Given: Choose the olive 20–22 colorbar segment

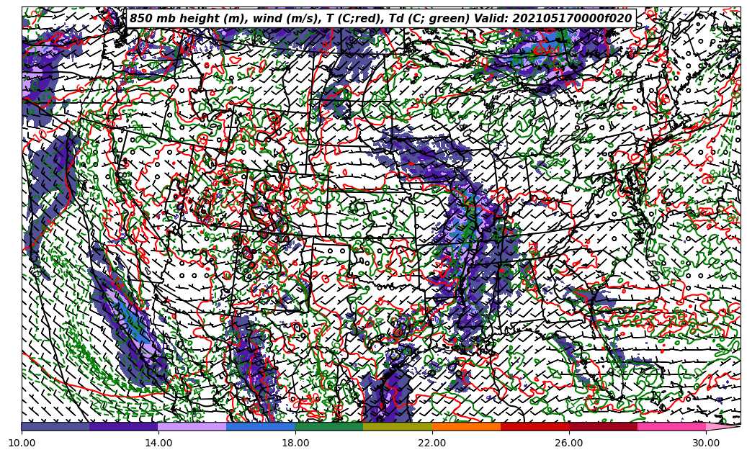Looking at the screenshot, I should [x=398, y=426].
